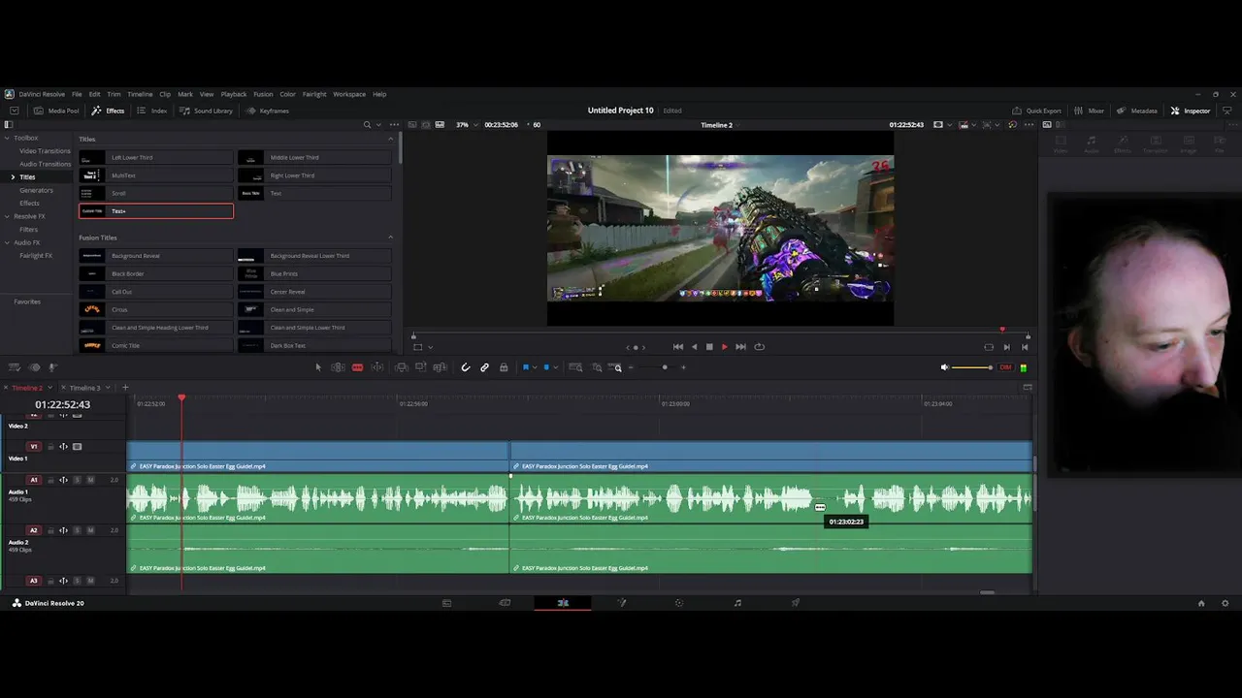This screenshot has width=1242, height=698.
Task: Select the Scroll title effect
Action: coord(156,193)
